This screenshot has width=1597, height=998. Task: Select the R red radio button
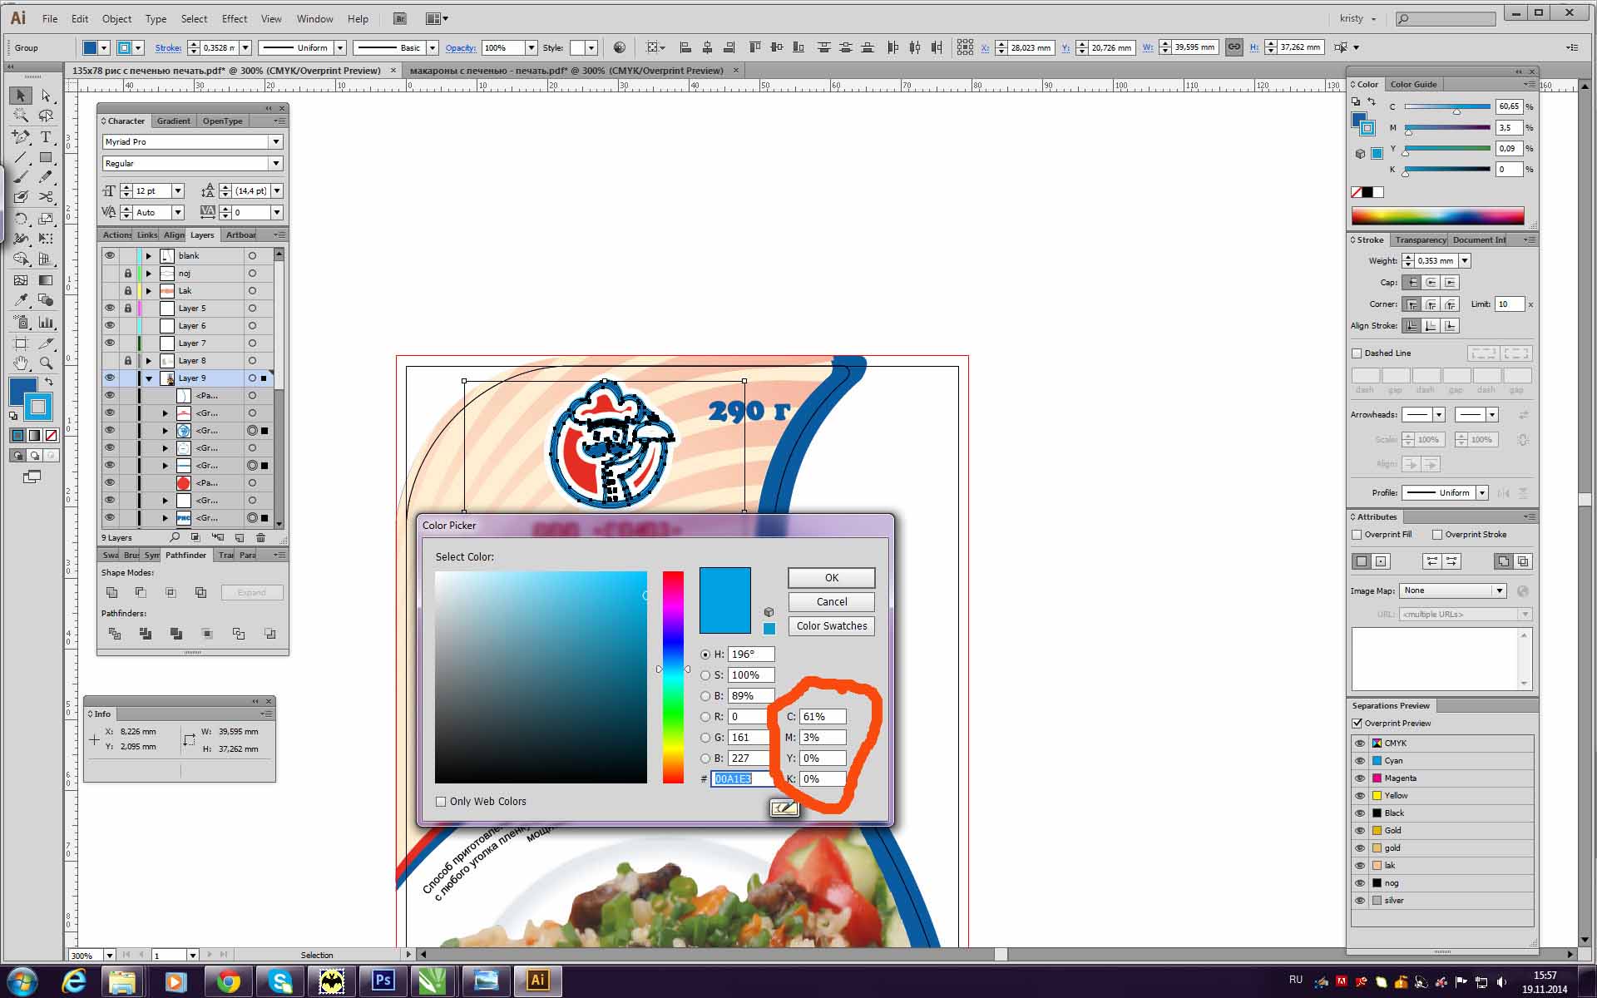[705, 717]
